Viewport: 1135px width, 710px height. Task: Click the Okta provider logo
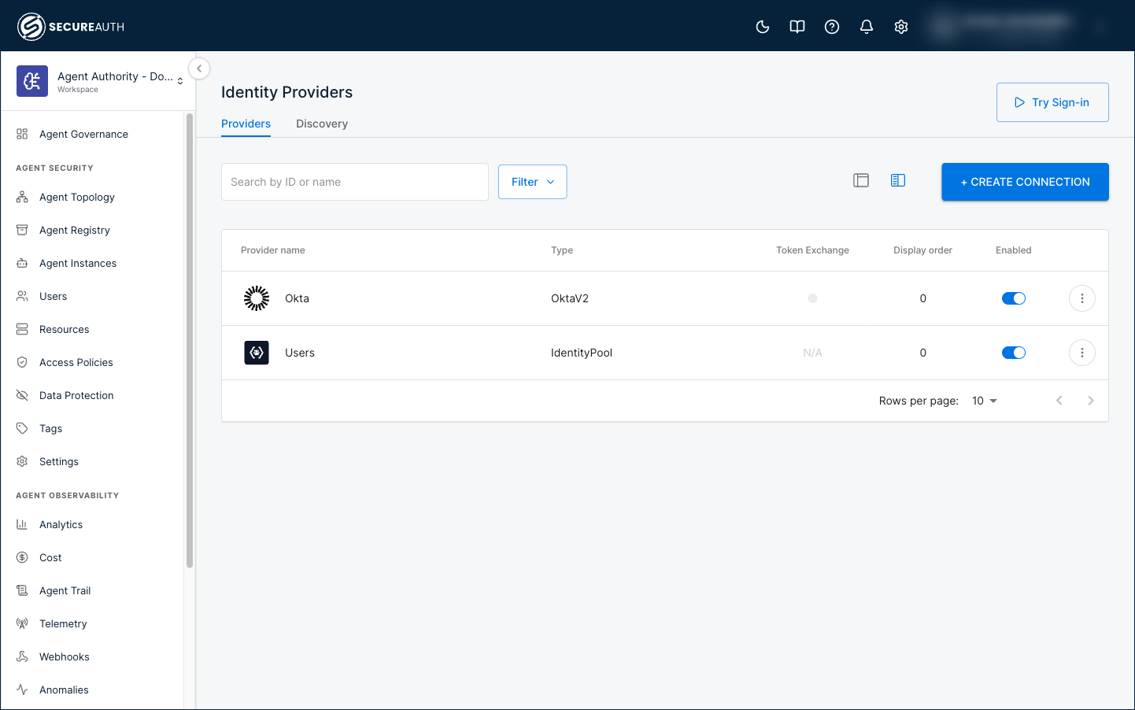click(x=257, y=298)
